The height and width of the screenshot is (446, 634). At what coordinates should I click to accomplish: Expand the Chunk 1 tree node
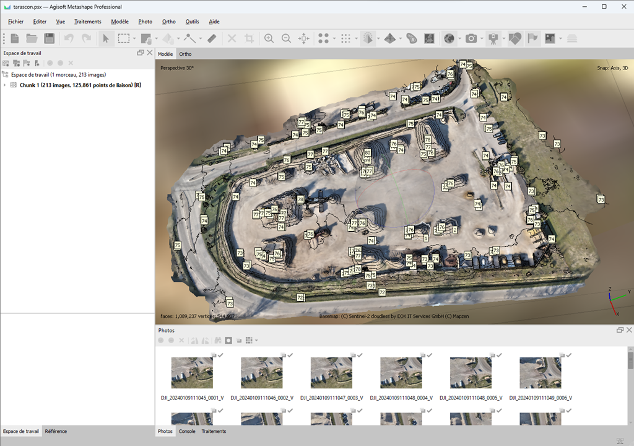click(x=5, y=85)
